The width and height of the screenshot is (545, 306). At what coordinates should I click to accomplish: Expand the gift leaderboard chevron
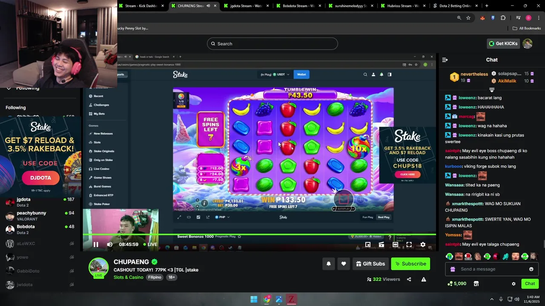click(492, 90)
